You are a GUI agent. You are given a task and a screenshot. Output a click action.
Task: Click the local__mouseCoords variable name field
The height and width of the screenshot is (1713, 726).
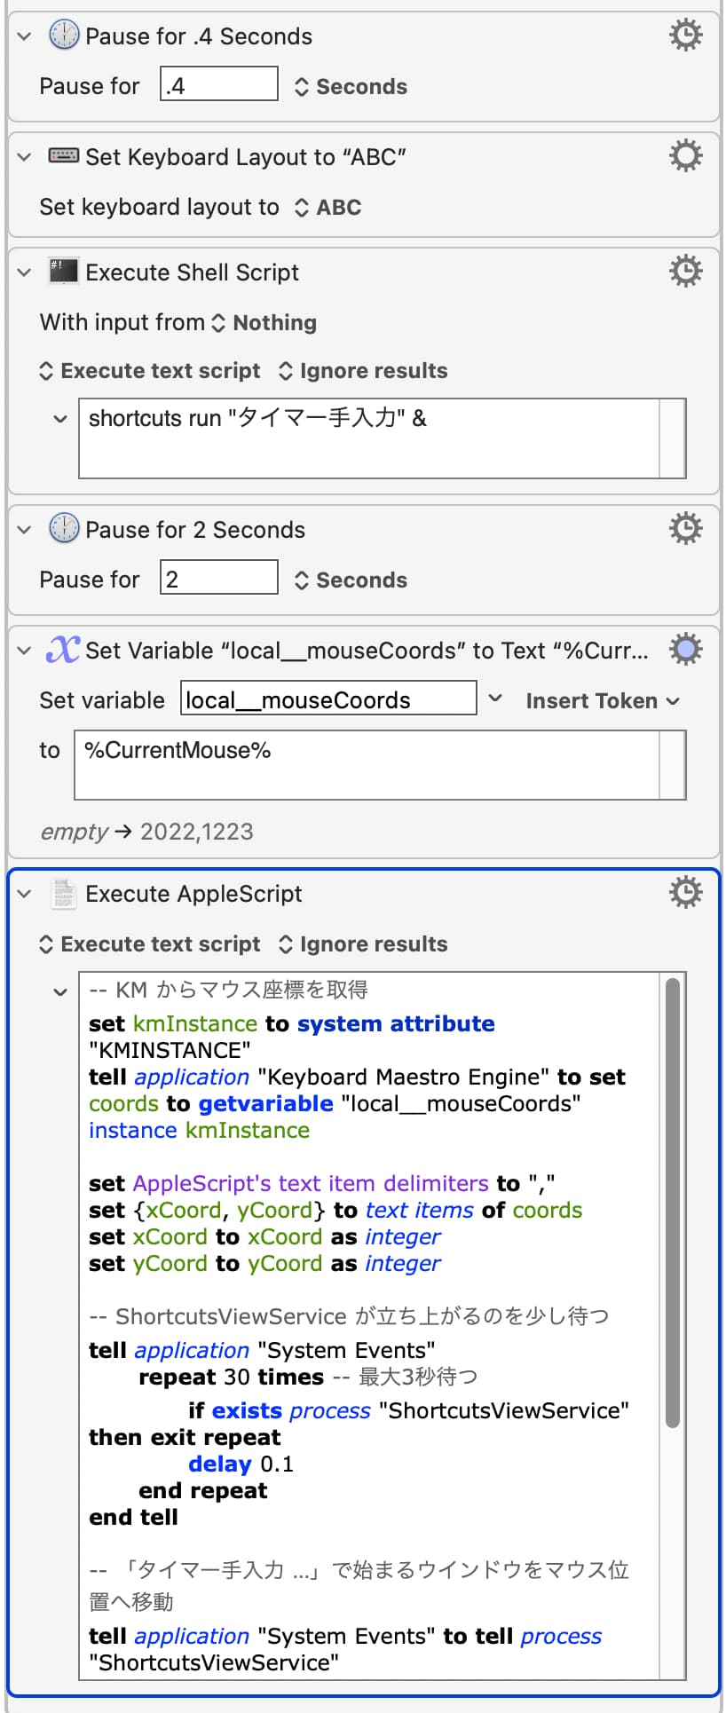[x=327, y=699]
